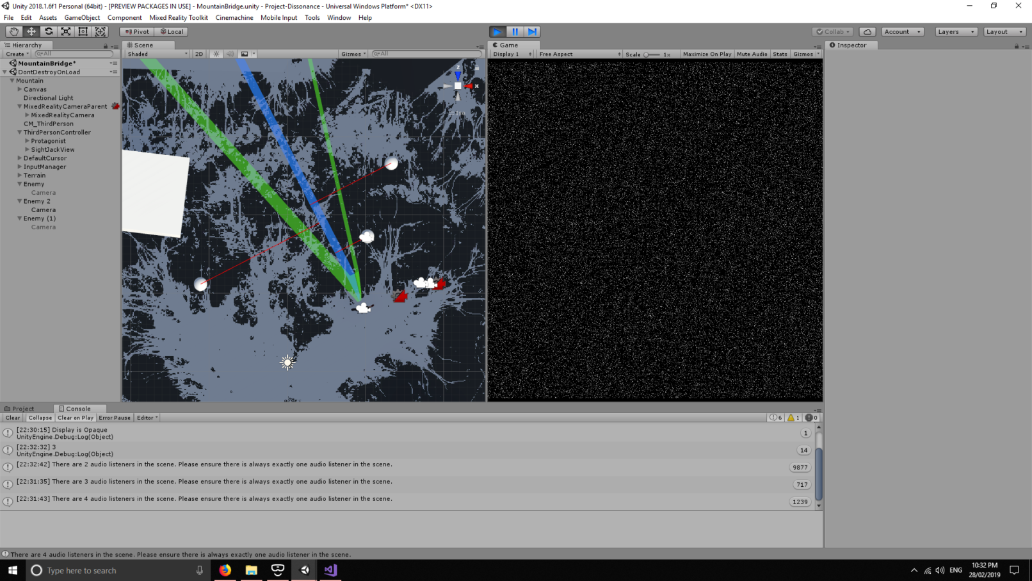Click the Pause button

pos(515,31)
